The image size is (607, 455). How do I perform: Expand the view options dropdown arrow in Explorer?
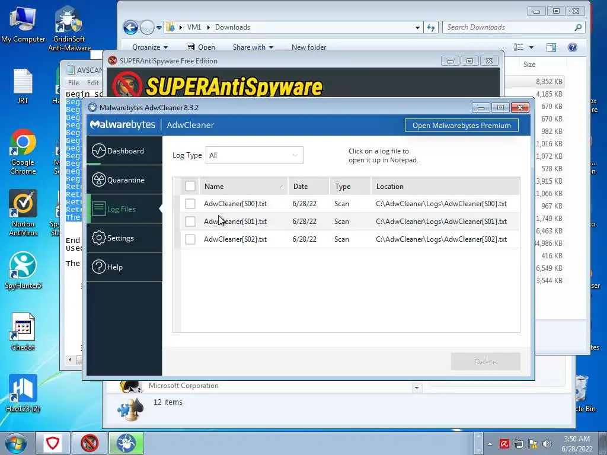click(x=531, y=47)
